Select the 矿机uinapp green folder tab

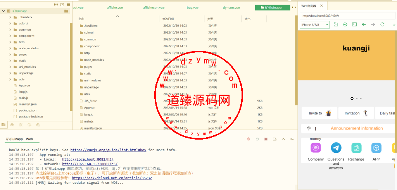[273, 8]
